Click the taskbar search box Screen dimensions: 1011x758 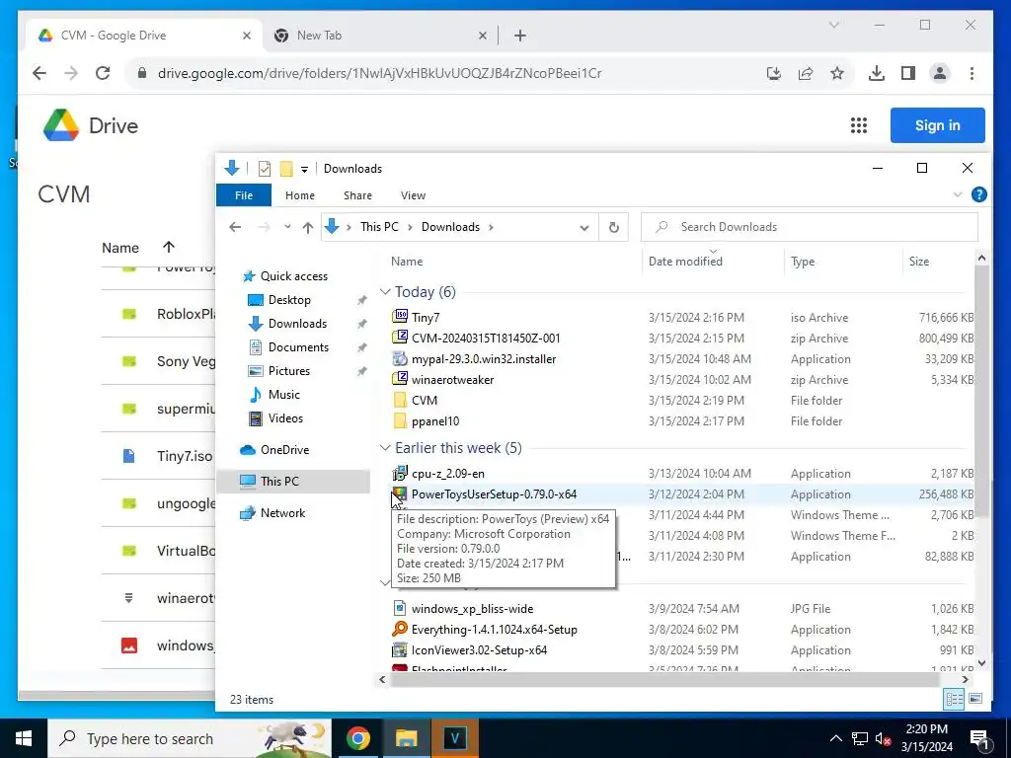click(191, 738)
